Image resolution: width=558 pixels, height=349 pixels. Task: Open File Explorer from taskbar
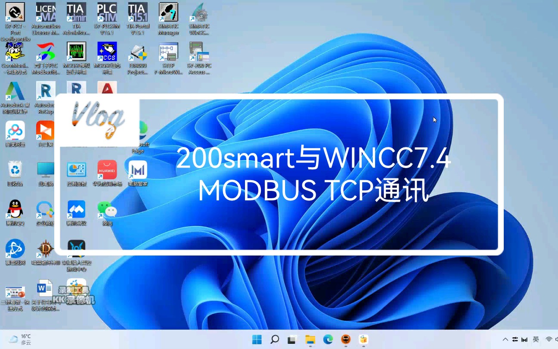(x=310, y=340)
